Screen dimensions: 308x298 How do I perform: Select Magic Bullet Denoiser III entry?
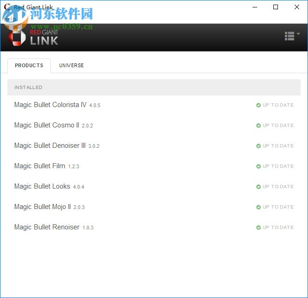pyautogui.click(x=154, y=146)
